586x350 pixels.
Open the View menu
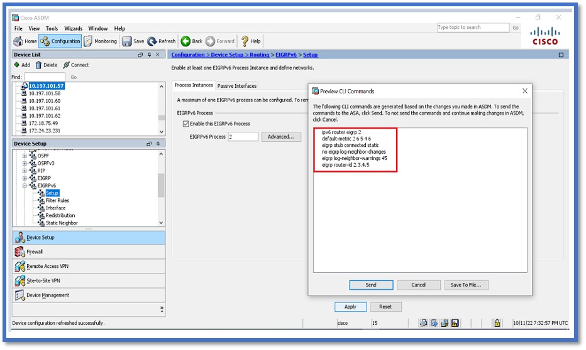(x=34, y=28)
